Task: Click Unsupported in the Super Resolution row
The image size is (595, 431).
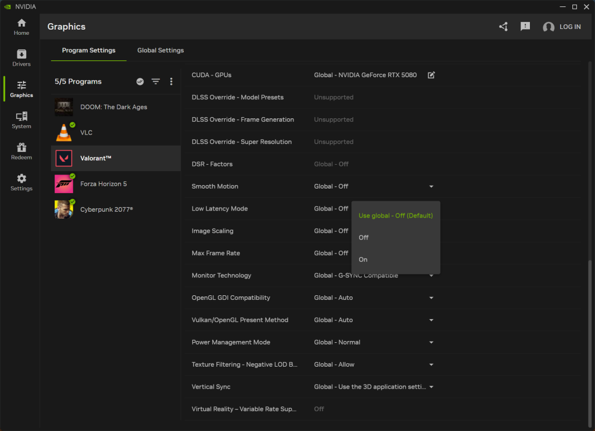Action: coord(334,142)
